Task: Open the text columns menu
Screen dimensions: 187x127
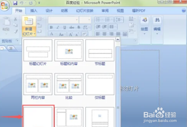Action: 113,27
